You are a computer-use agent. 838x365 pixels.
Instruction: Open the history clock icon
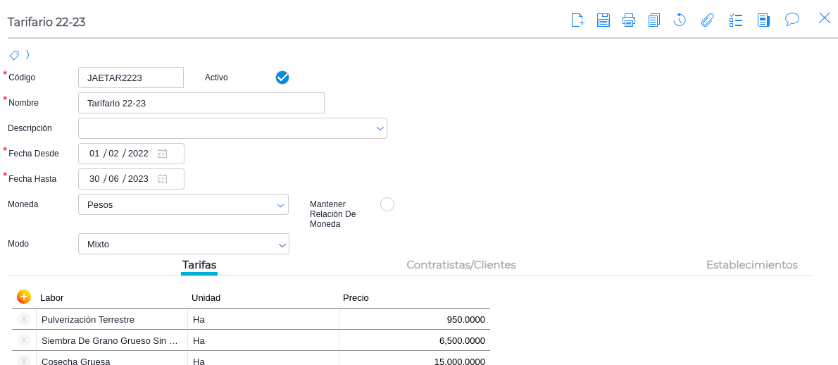click(680, 20)
